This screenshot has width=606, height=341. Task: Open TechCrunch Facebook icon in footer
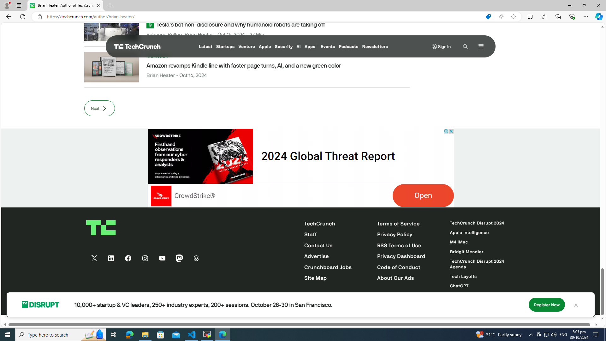coord(128,258)
